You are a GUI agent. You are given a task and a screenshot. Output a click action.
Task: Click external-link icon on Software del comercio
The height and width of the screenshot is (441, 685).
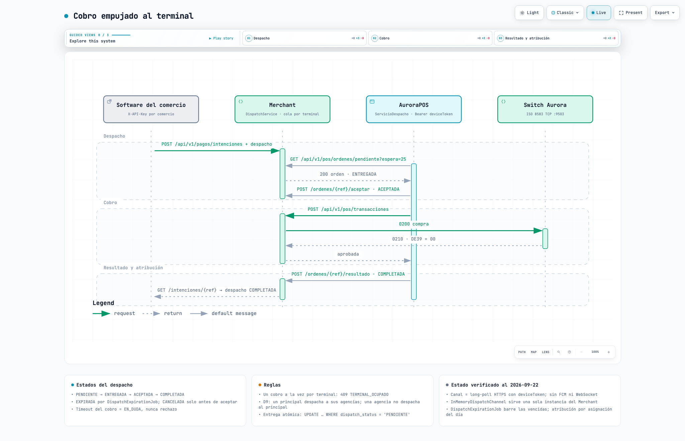(x=109, y=102)
